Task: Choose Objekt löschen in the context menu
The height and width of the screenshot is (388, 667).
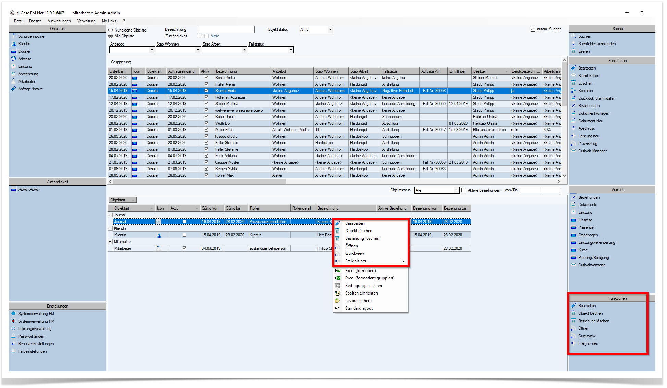Action: click(359, 231)
